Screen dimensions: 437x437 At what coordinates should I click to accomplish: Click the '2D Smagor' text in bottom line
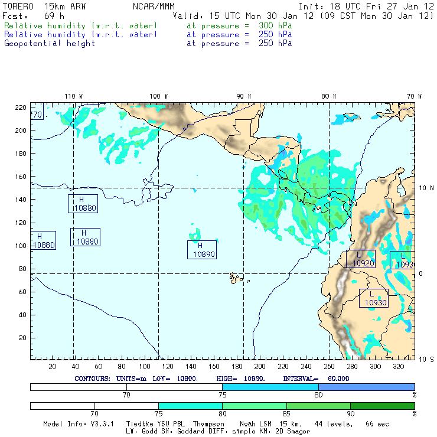click(293, 432)
